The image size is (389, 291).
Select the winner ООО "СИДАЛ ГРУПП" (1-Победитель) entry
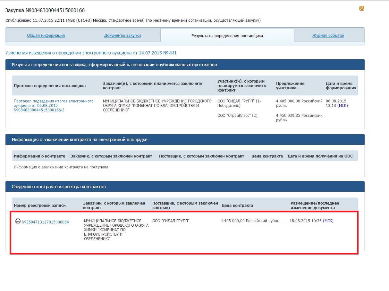click(239, 103)
